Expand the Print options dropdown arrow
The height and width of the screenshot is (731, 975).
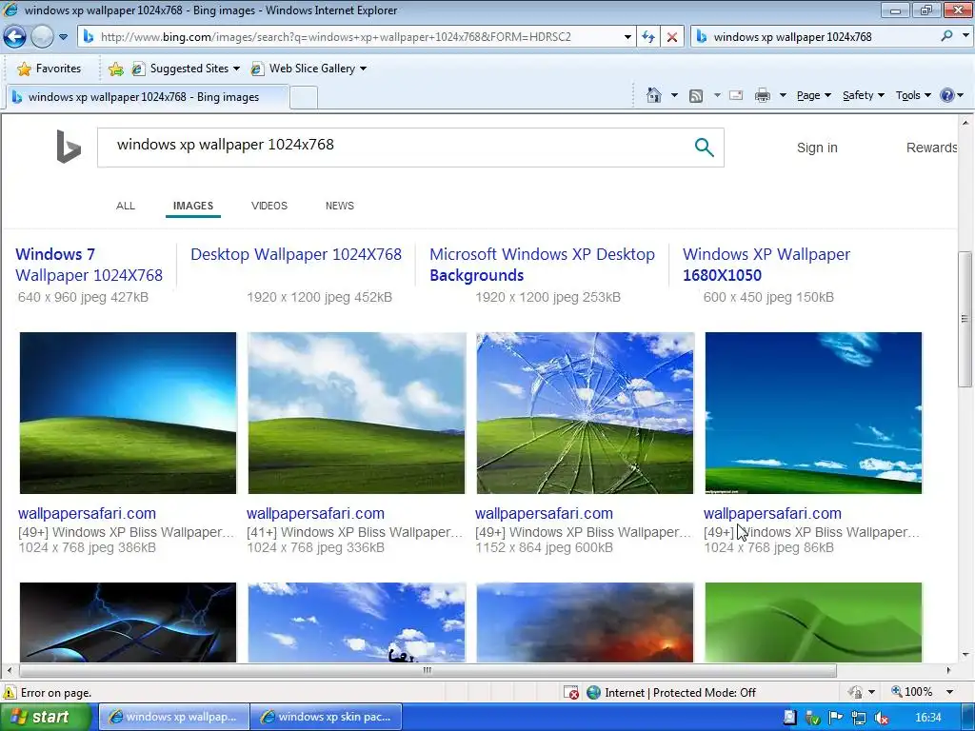pos(783,95)
